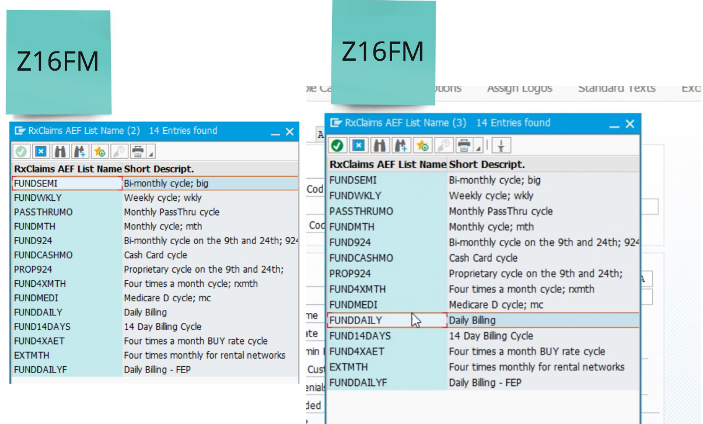
Task: Click 'Weekly cycle; wkly' description in the left dialog (2)
Action: (x=163, y=197)
